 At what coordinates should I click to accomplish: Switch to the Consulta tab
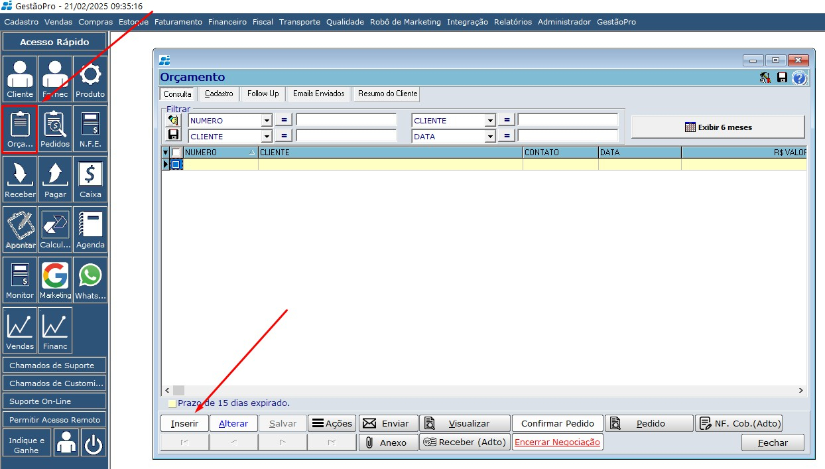178,94
